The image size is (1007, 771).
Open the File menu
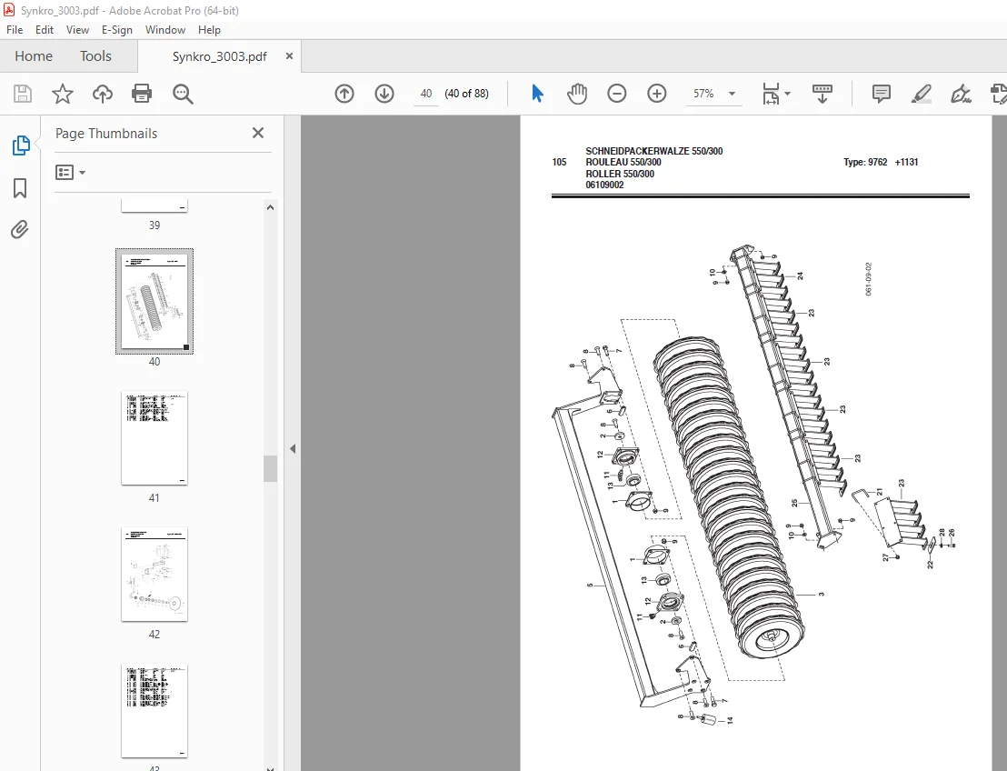click(x=15, y=30)
